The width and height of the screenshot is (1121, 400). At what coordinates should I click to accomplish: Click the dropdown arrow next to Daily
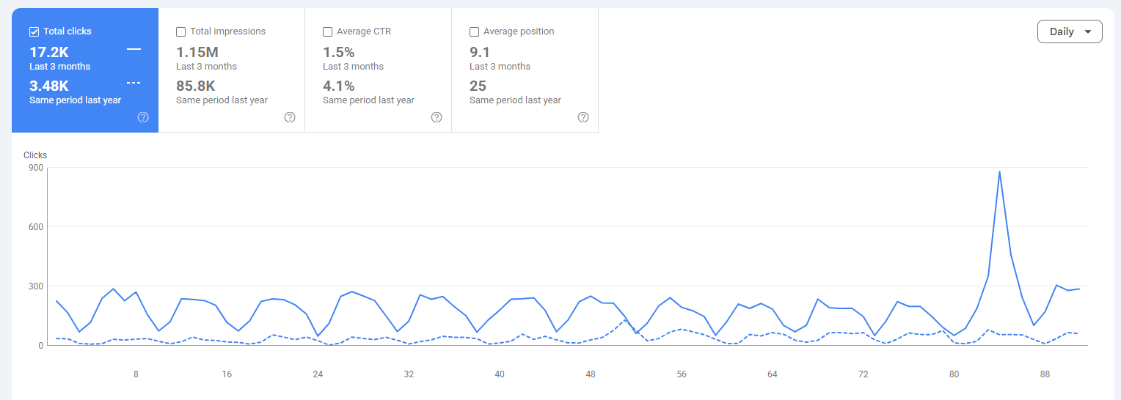pyautogui.click(x=1088, y=32)
